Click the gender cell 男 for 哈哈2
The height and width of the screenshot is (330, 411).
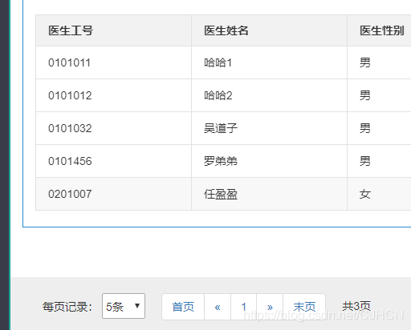click(379, 95)
